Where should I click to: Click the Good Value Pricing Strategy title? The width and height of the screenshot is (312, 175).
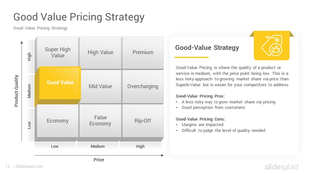tap(79, 17)
